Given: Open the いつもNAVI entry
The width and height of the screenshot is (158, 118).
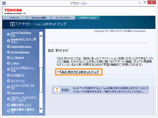Looking at the screenshot, I should click(x=17, y=58).
